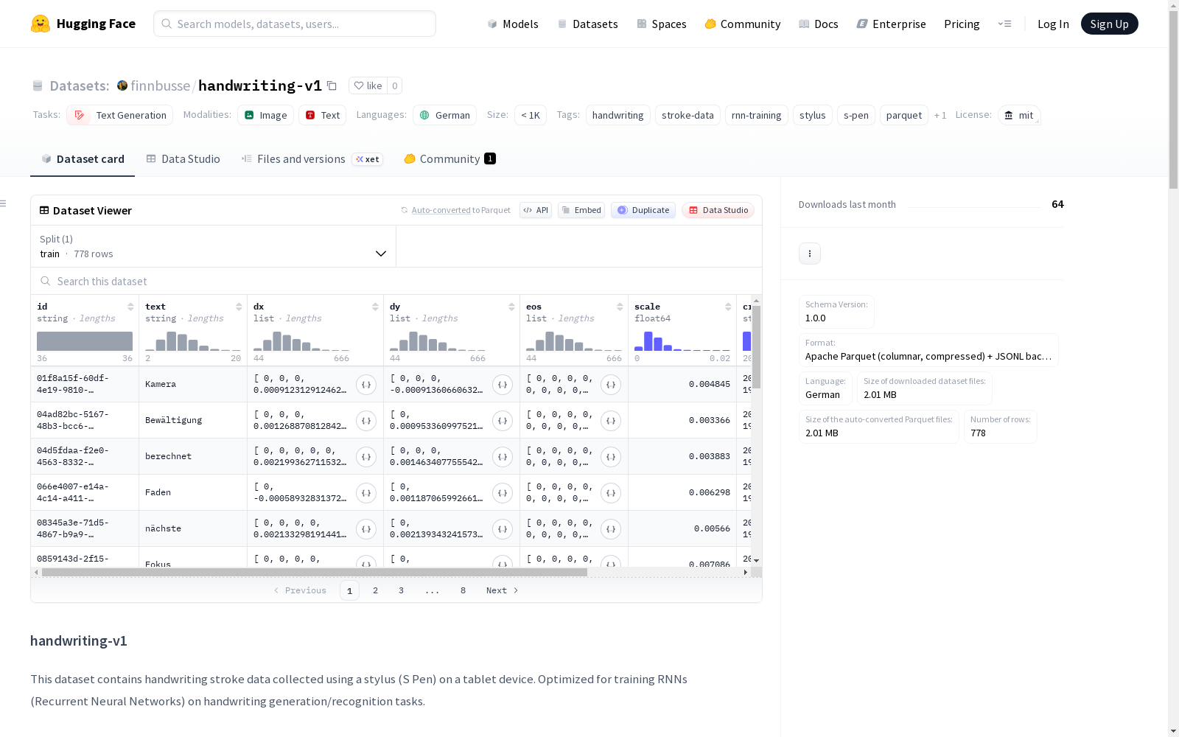Expand the Kamera row dy cell value
Viewport: 1179px width, 737px height.
point(503,385)
